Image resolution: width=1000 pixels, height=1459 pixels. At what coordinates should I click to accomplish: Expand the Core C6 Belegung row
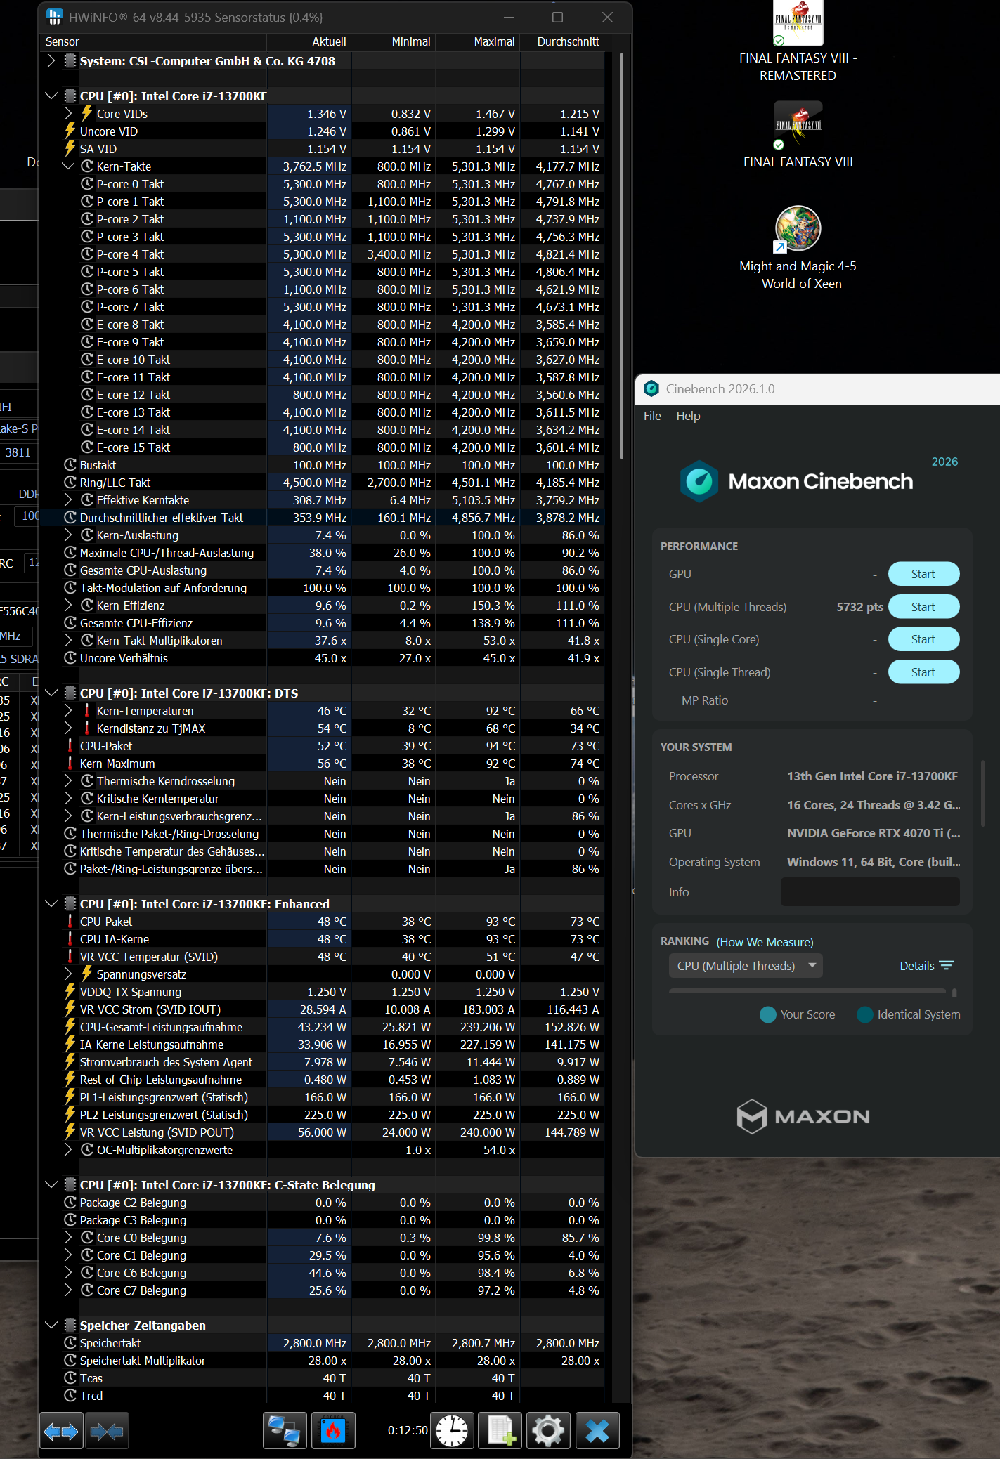[x=68, y=1272]
